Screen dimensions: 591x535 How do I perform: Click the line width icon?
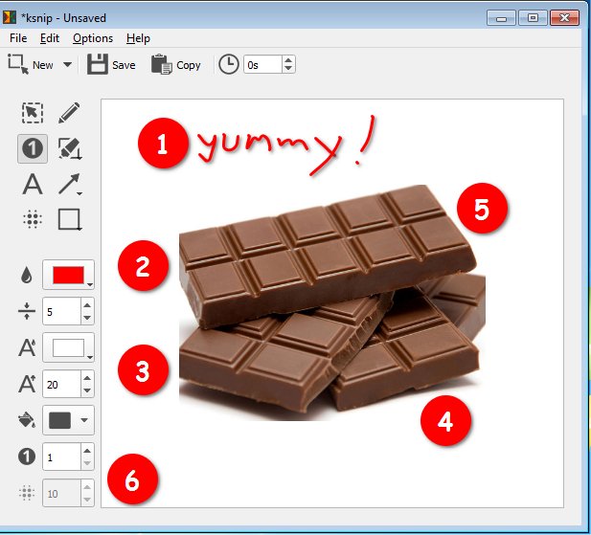point(27,311)
